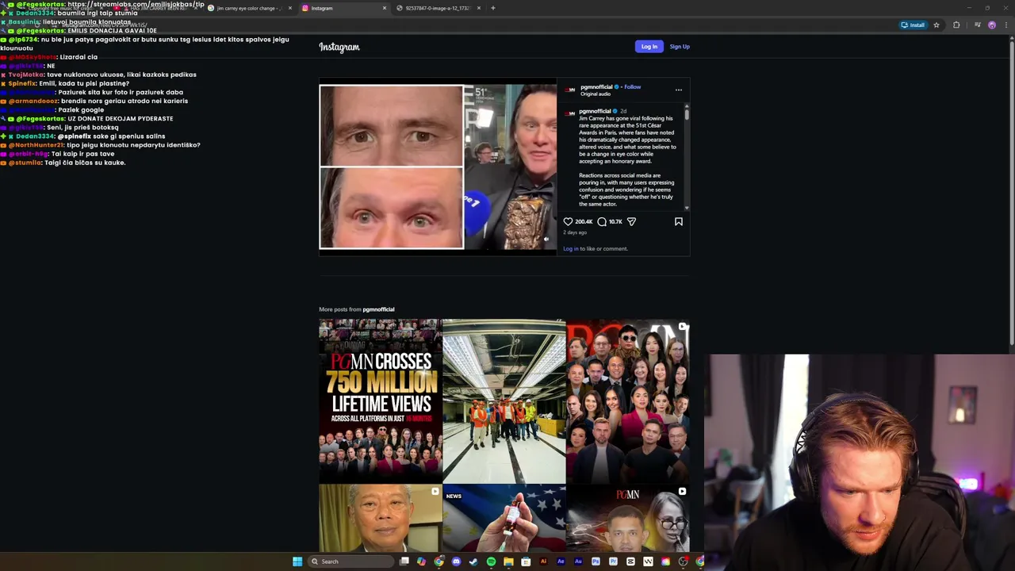Screen dimensions: 1015x571
Task: Open the workers in orange vests post thumbnail
Action: point(504,400)
